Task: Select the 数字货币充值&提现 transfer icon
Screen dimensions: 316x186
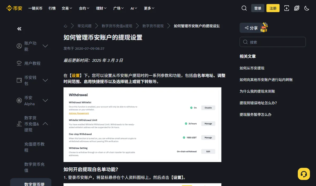Action: (x=19, y=124)
